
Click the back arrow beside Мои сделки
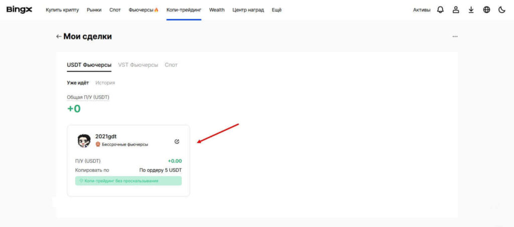click(59, 37)
